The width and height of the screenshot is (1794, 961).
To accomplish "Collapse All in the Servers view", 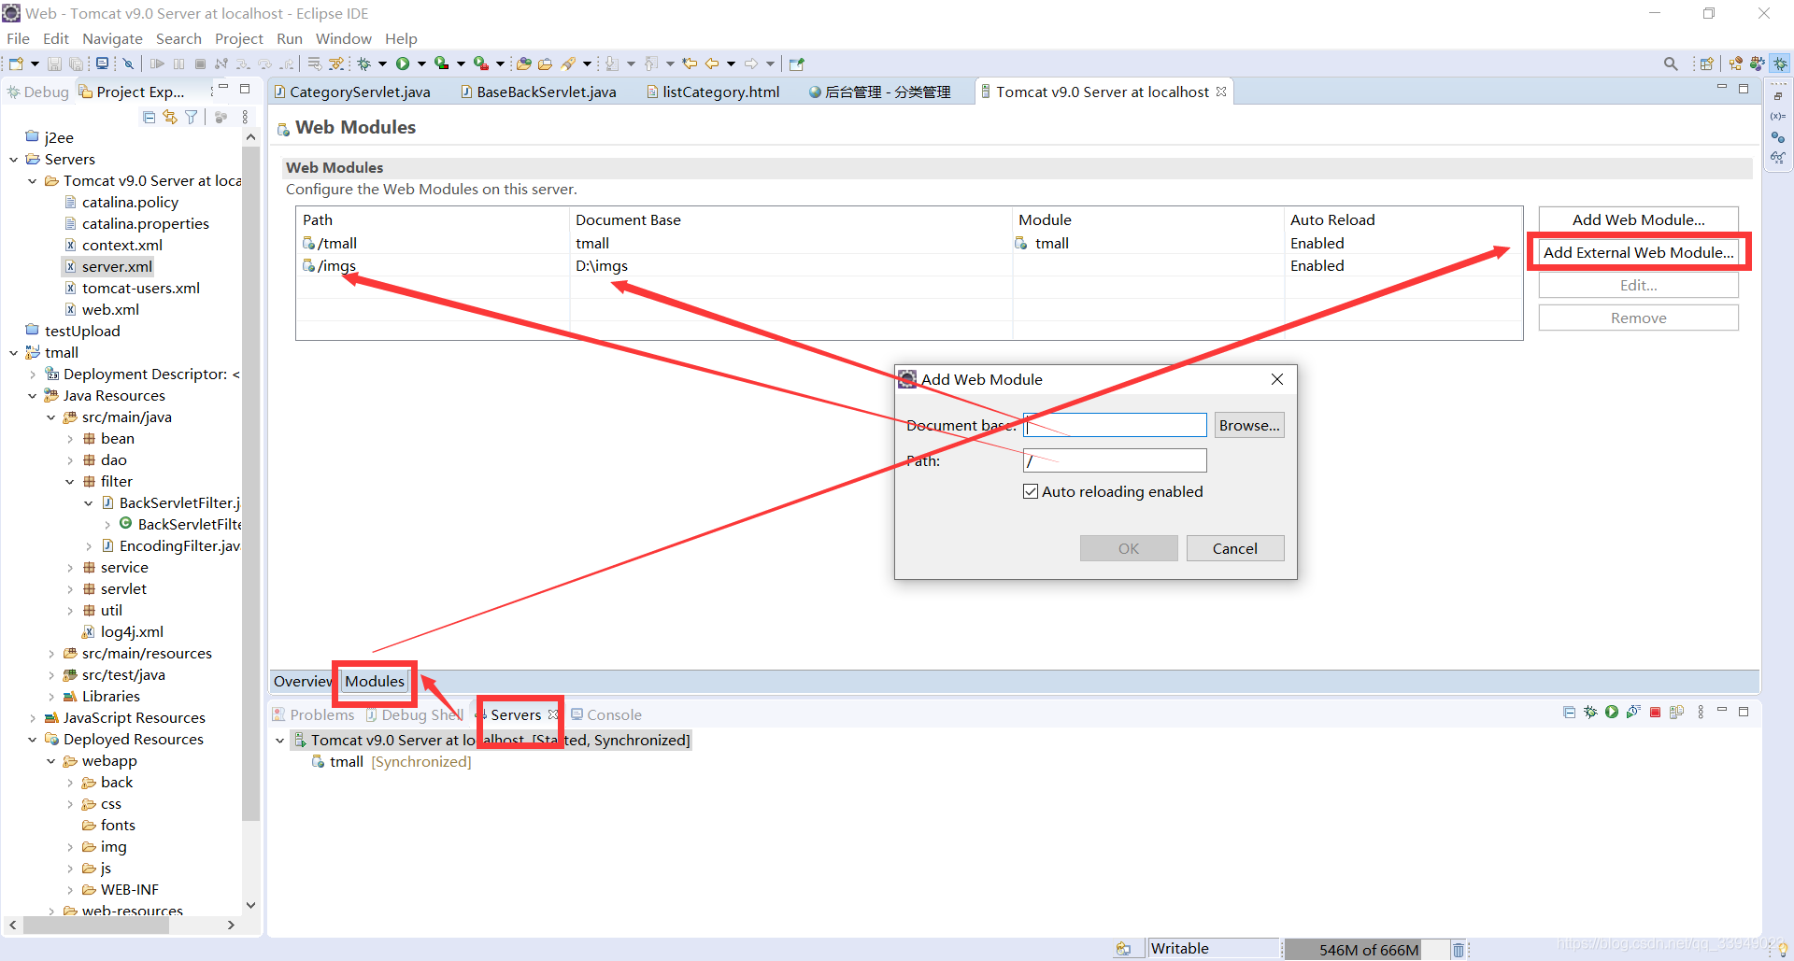I will coord(1569,712).
